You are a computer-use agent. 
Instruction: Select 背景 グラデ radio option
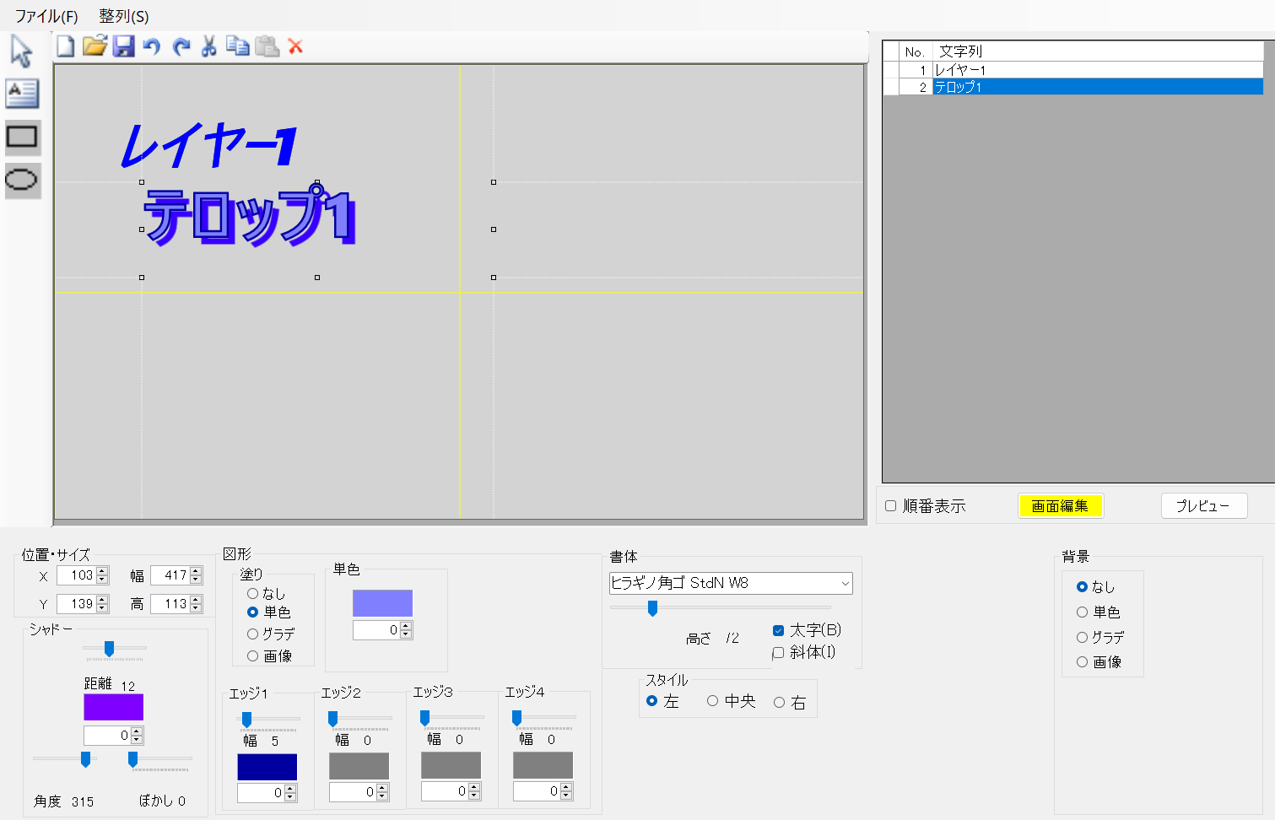[x=1082, y=638]
